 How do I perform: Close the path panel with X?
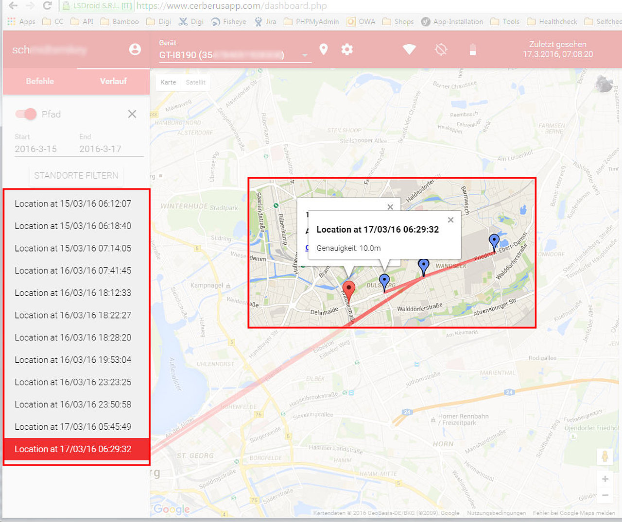[x=132, y=114]
